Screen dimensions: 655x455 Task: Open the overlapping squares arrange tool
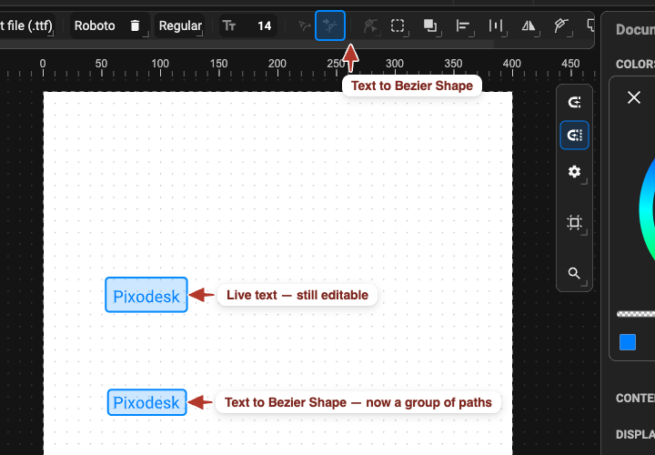click(x=429, y=25)
